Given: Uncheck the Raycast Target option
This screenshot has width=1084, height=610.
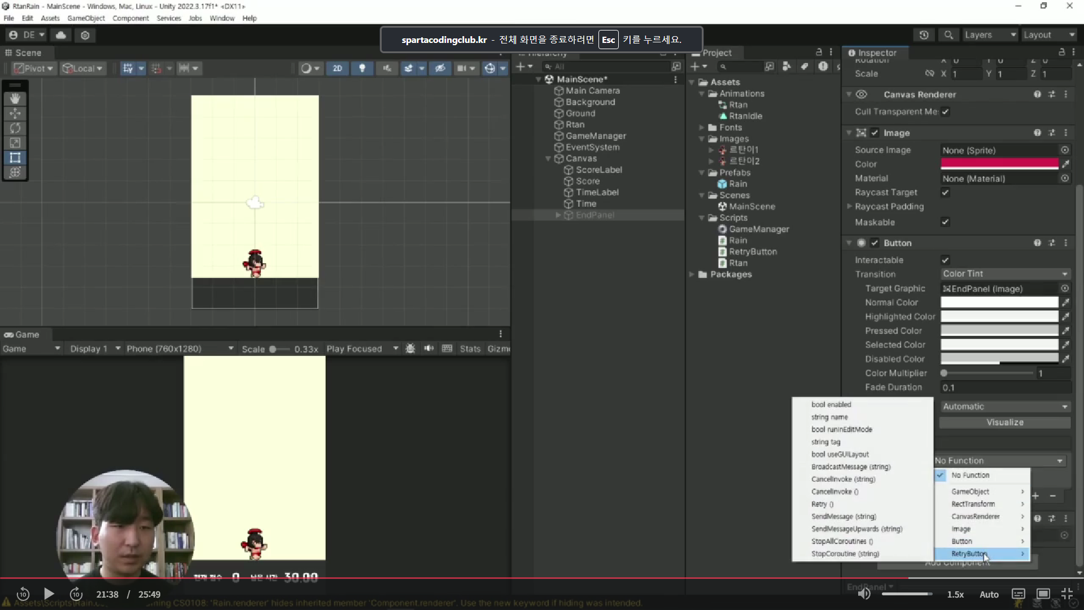Looking at the screenshot, I should [x=945, y=193].
